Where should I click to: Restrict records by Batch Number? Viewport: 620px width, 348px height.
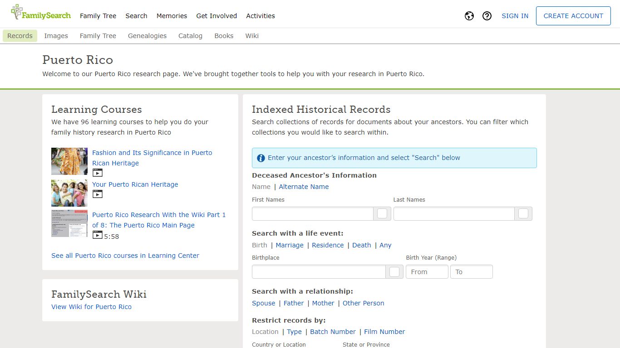click(x=333, y=332)
